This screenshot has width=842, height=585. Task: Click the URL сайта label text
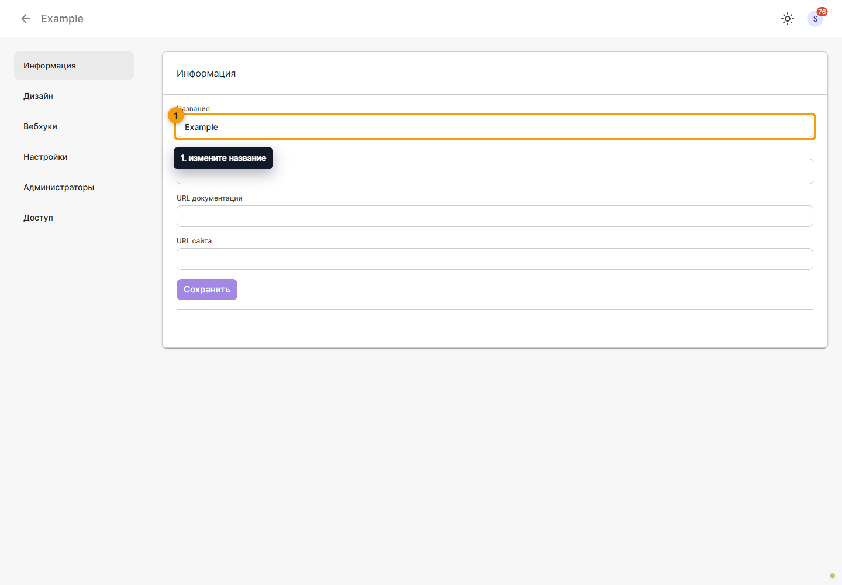[x=194, y=241]
